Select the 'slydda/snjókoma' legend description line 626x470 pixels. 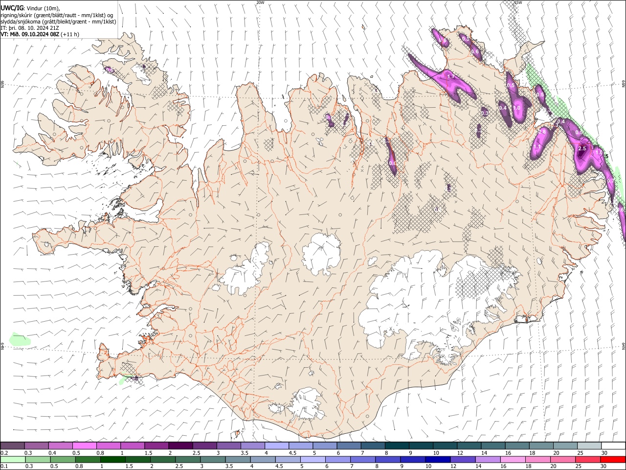pos(58,22)
